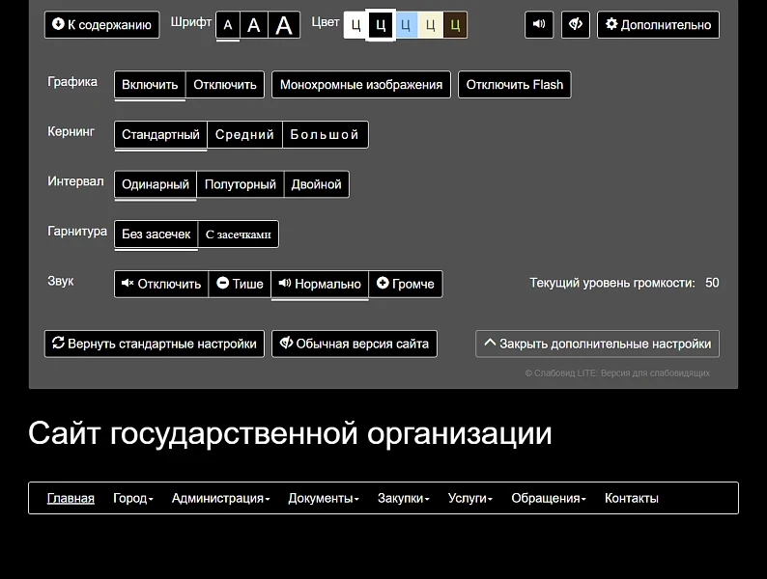Choose Без засечек typeface

[156, 234]
